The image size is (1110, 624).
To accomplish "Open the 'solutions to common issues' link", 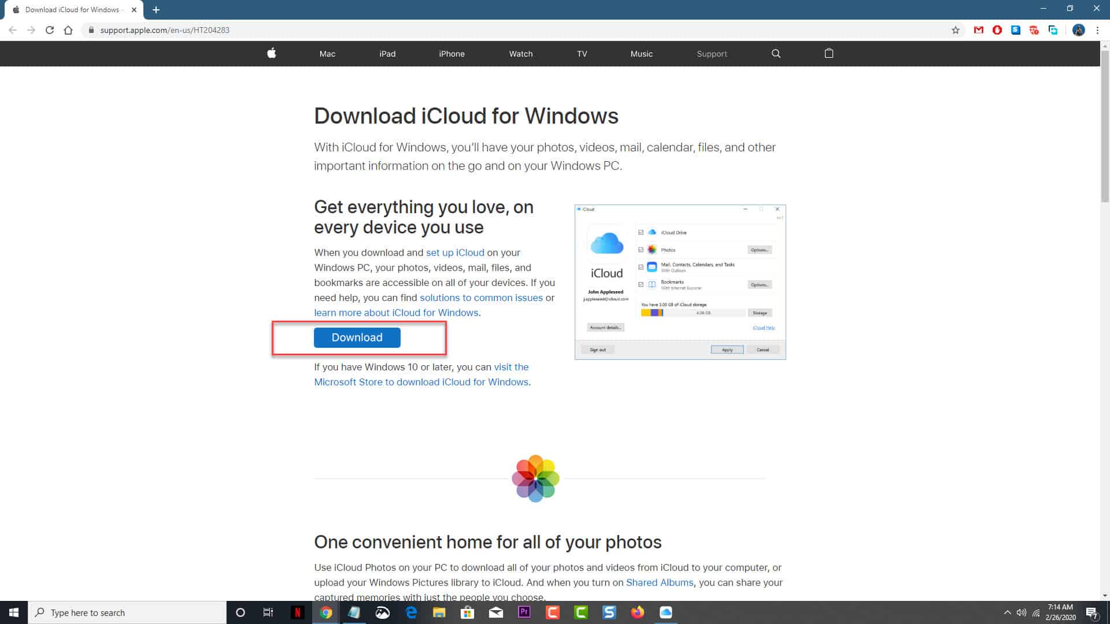I will 481,298.
